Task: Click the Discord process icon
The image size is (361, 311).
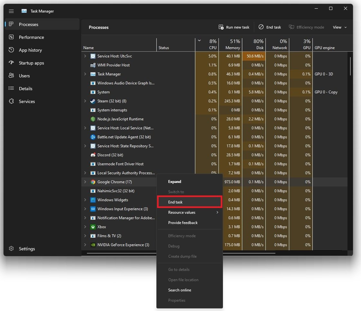Action: pos(93,155)
